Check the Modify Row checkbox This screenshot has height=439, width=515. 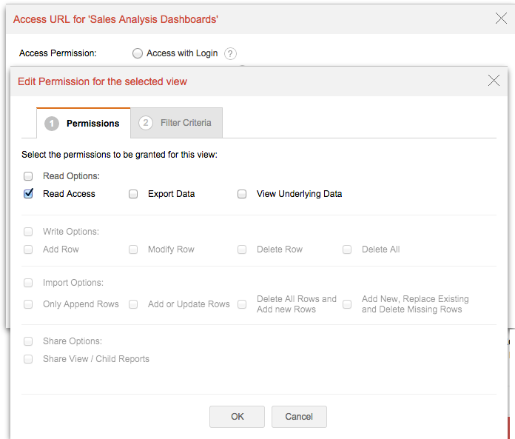[x=133, y=249]
